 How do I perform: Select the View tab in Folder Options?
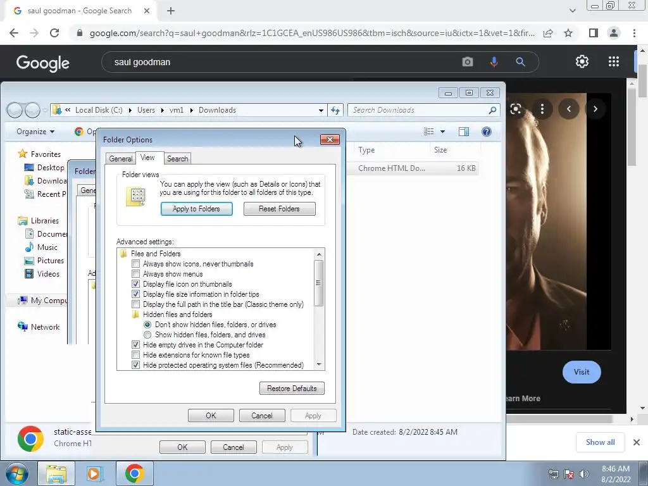pyautogui.click(x=147, y=158)
